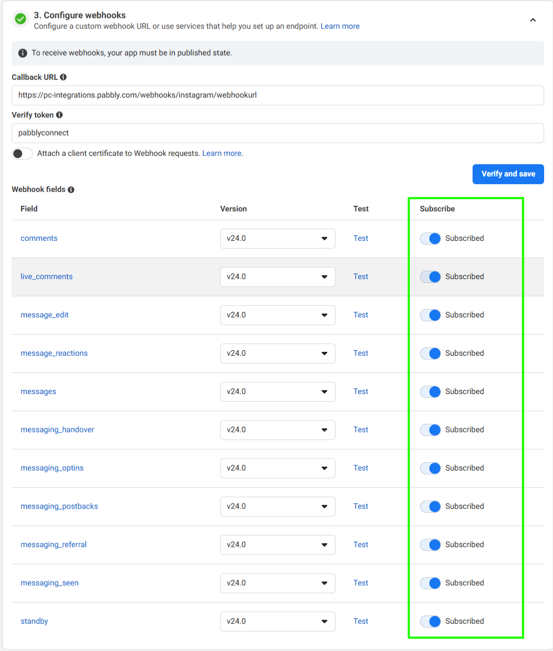Image resolution: width=553 pixels, height=651 pixels.
Task: Focus the Verify token text box
Action: coord(277,133)
